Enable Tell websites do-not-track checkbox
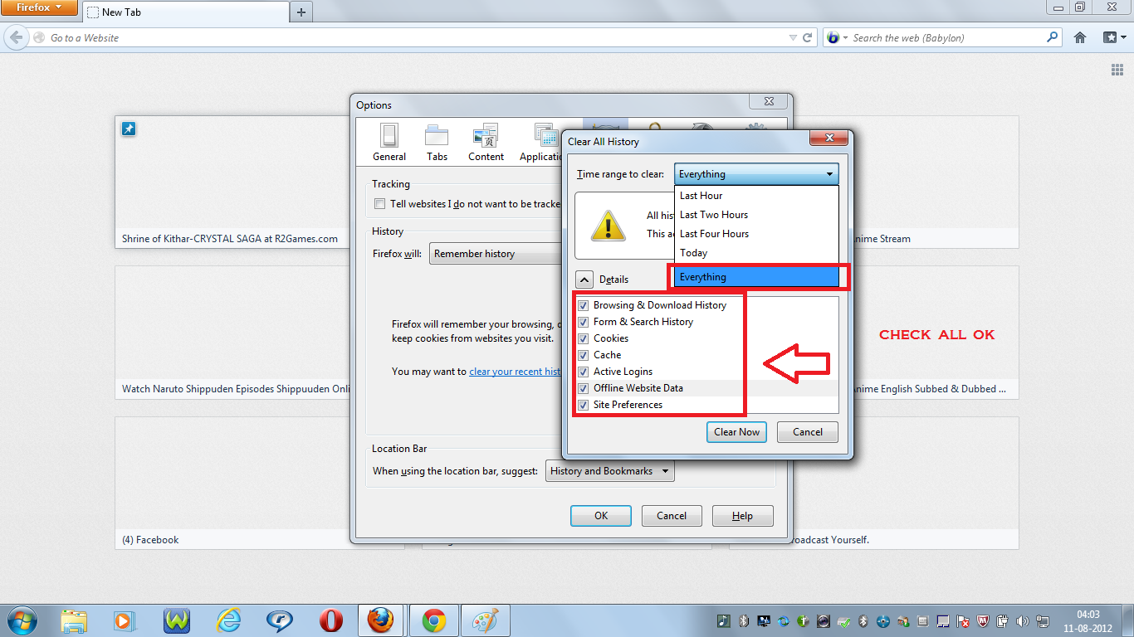Image resolution: width=1134 pixels, height=637 pixels. point(379,204)
